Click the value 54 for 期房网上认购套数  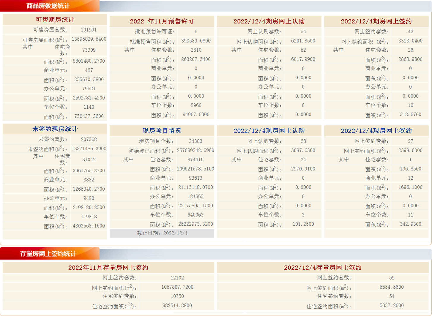point(303,31)
